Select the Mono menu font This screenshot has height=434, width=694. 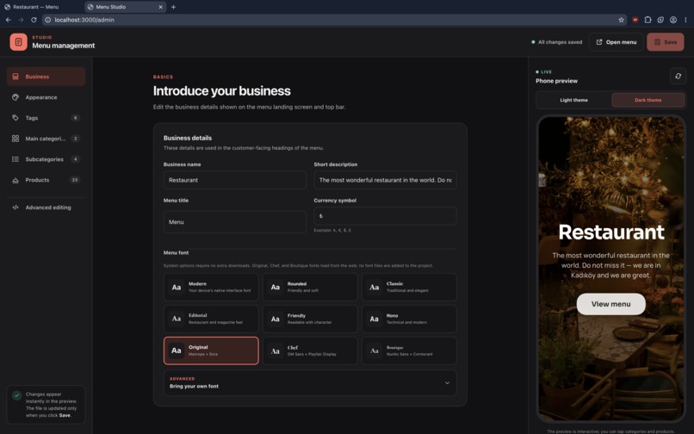(409, 319)
